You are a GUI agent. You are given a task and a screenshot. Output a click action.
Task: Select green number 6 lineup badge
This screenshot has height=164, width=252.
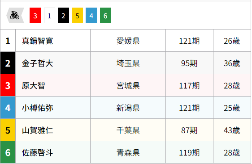tap(105, 15)
